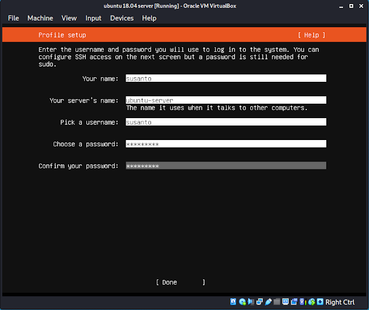Click the network adapter status icon
Screen dimensions: 369x310
click(259, 302)
